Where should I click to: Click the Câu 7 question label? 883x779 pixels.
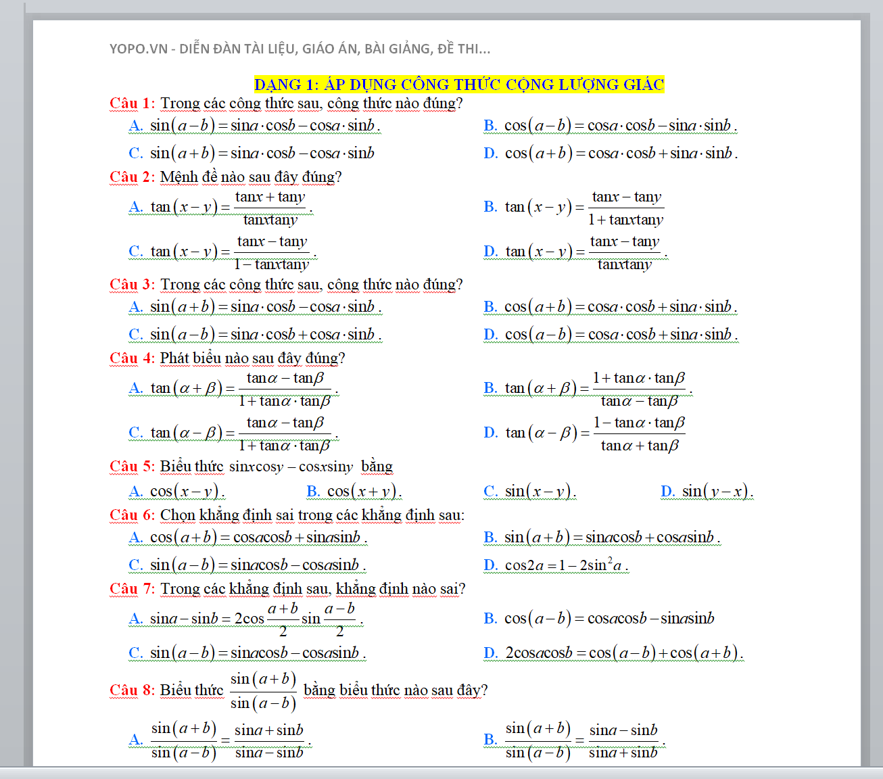click(x=132, y=589)
